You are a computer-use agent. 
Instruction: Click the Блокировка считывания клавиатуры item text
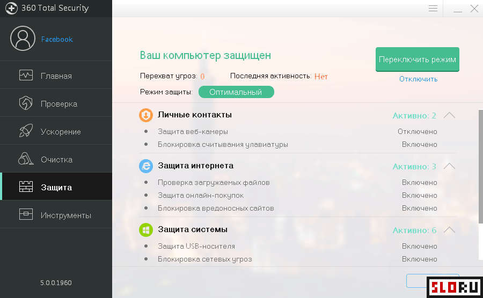[x=223, y=145]
